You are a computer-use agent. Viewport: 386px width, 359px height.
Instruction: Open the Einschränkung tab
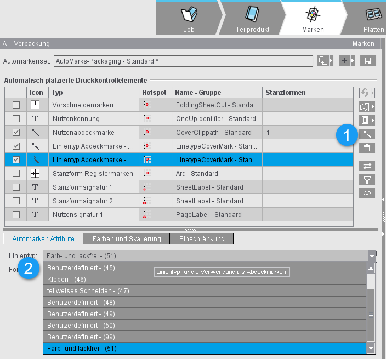[202, 238]
